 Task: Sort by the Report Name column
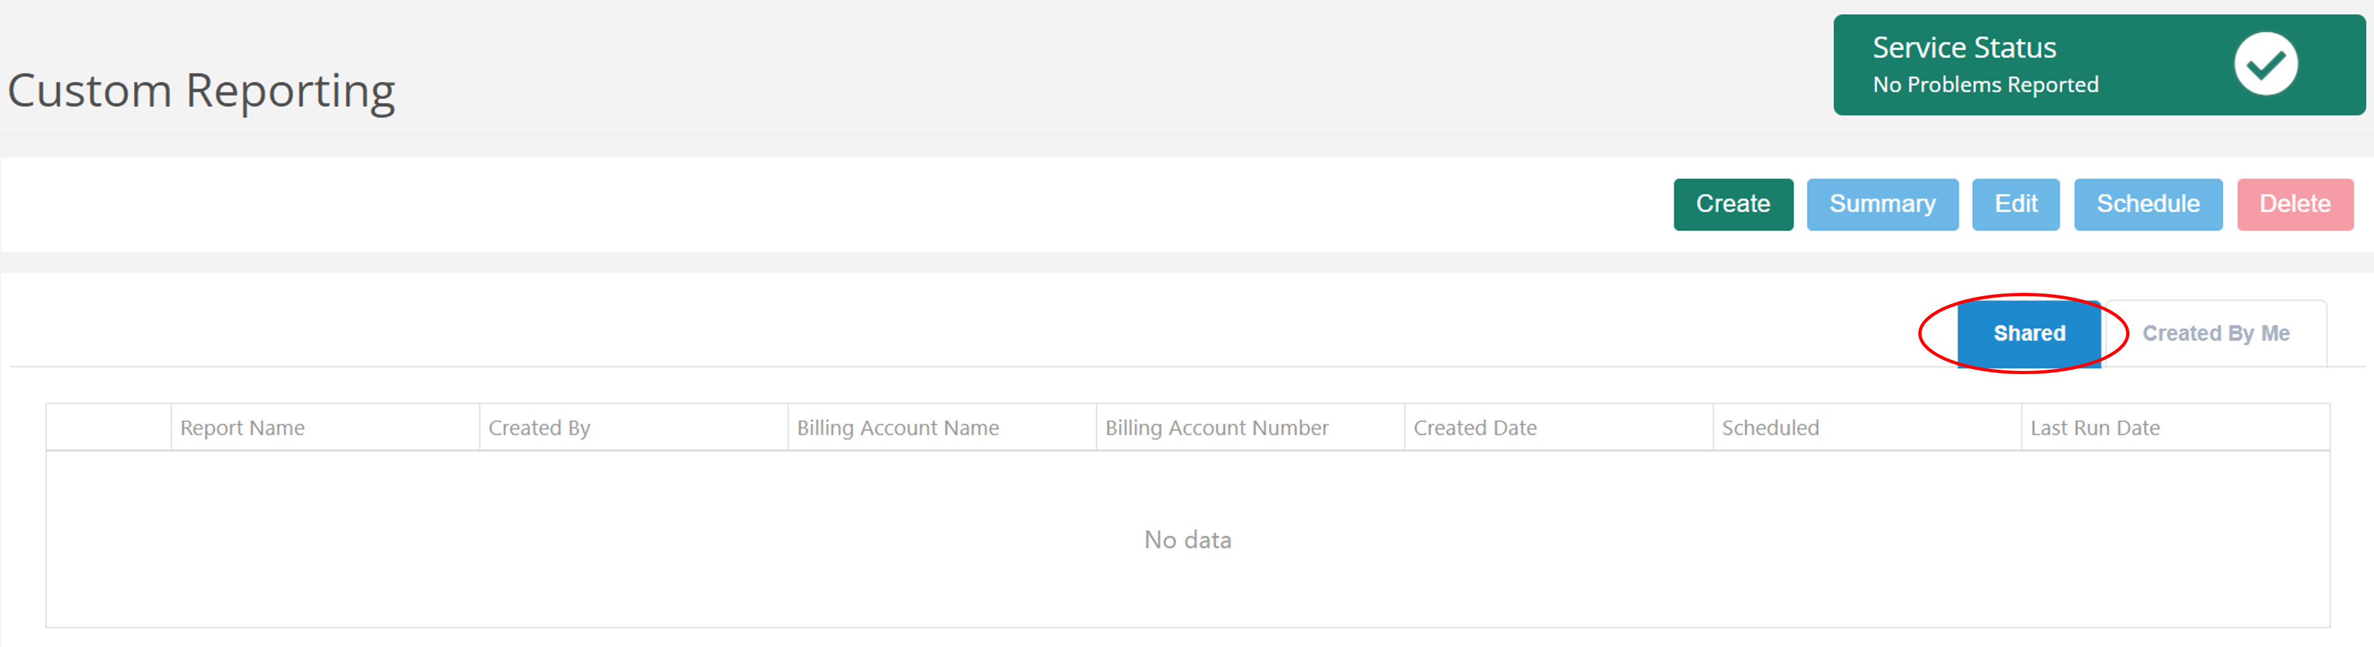pos(243,427)
